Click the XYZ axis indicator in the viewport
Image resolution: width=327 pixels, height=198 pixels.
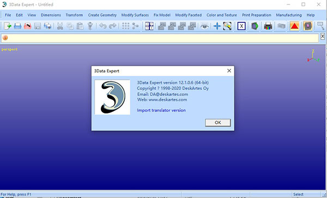coord(313,56)
